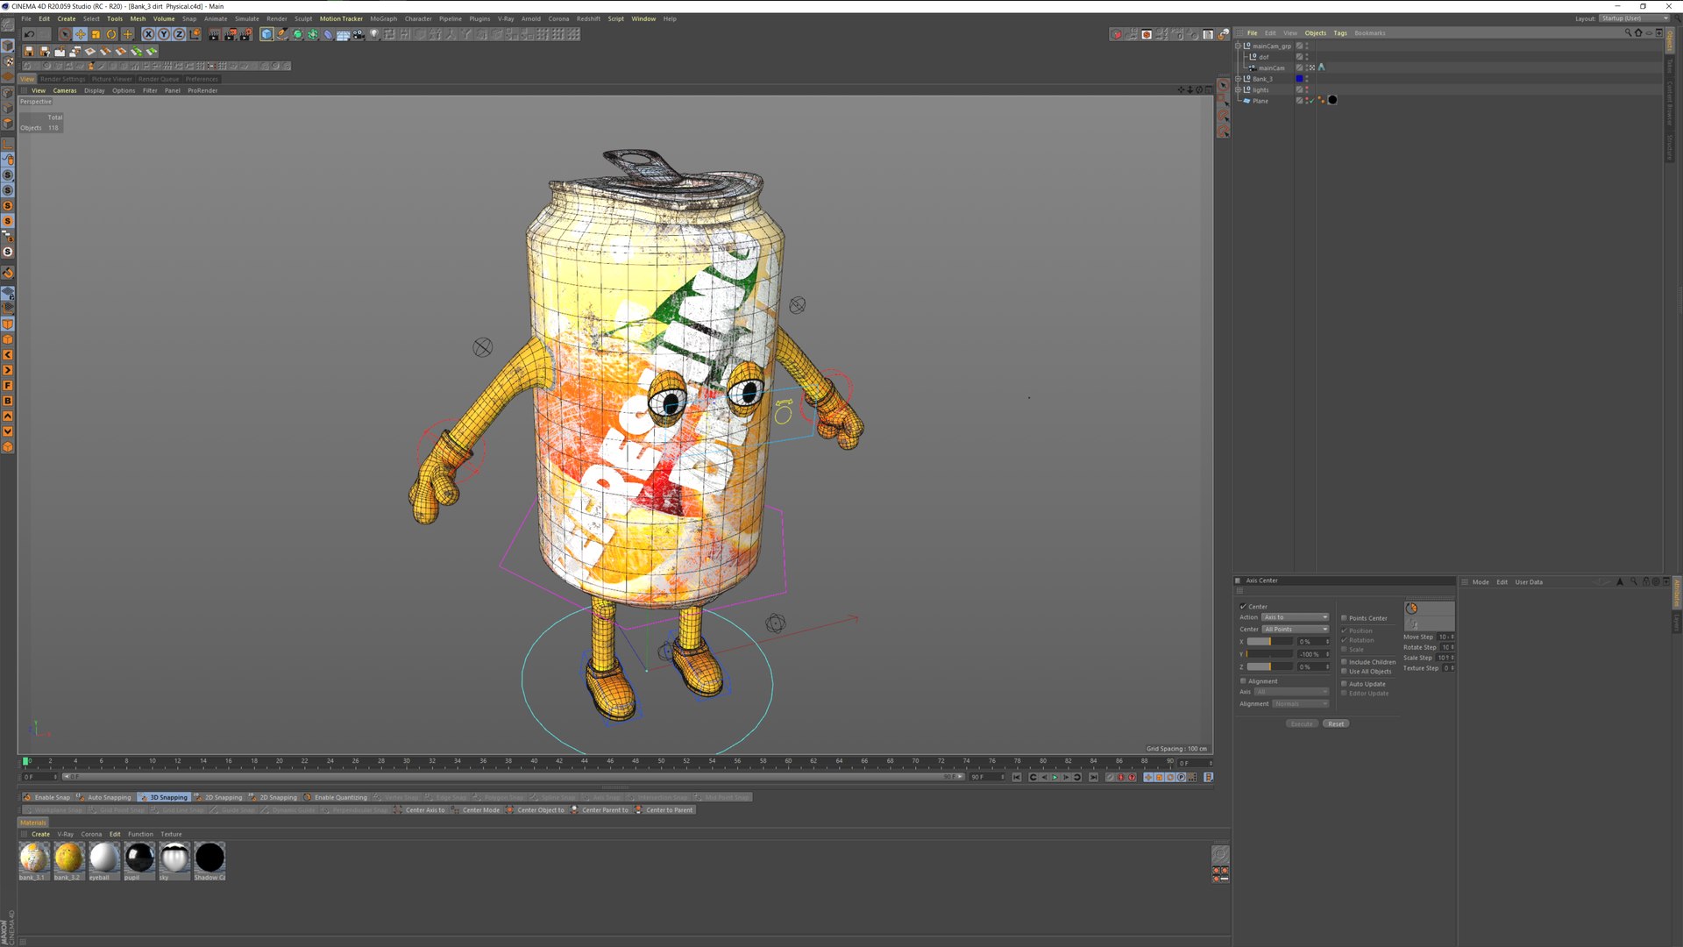Open the Floor environment icon

[x=344, y=34]
